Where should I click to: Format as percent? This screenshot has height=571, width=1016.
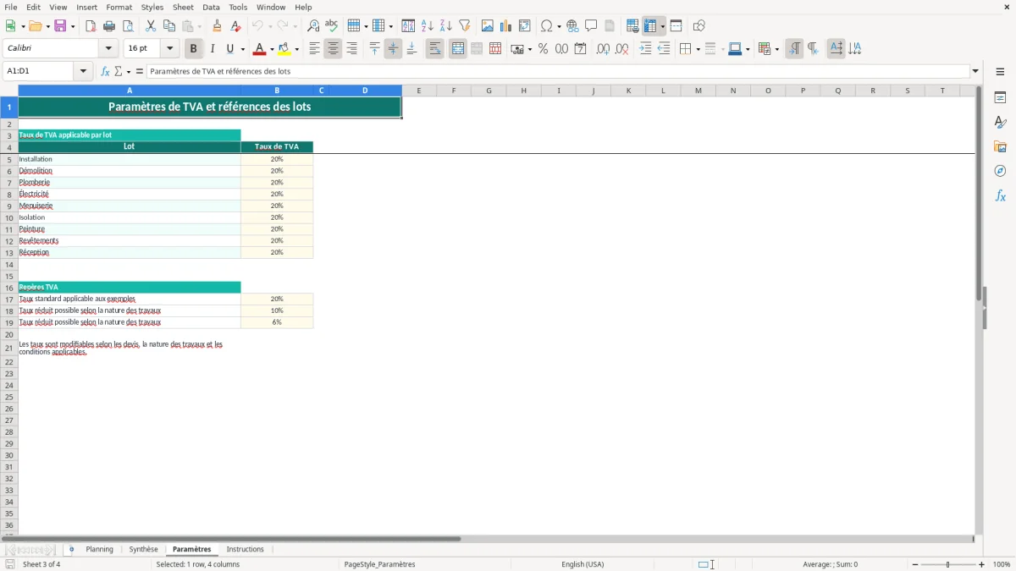(543, 49)
